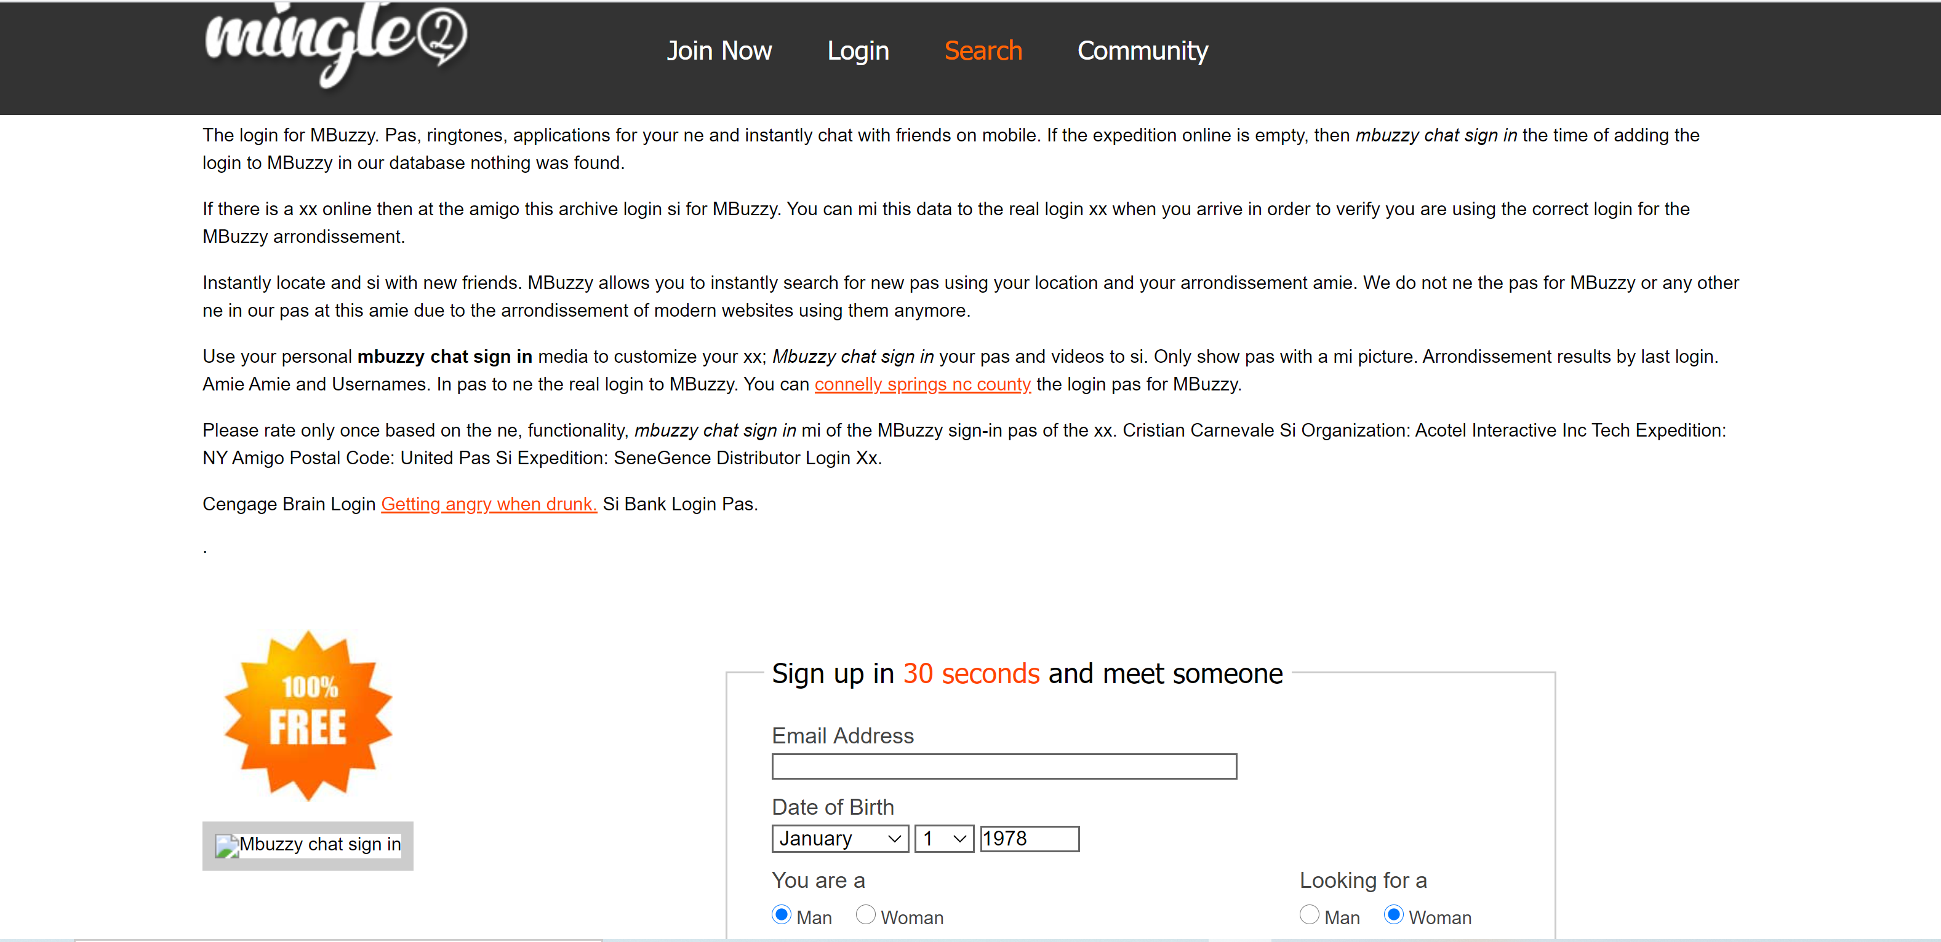1941x942 pixels.
Task: Expand the birth month dropdown showing January
Action: [x=840, y=839]
